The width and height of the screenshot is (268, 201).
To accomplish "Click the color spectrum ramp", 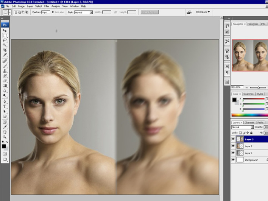I will 250,115.
